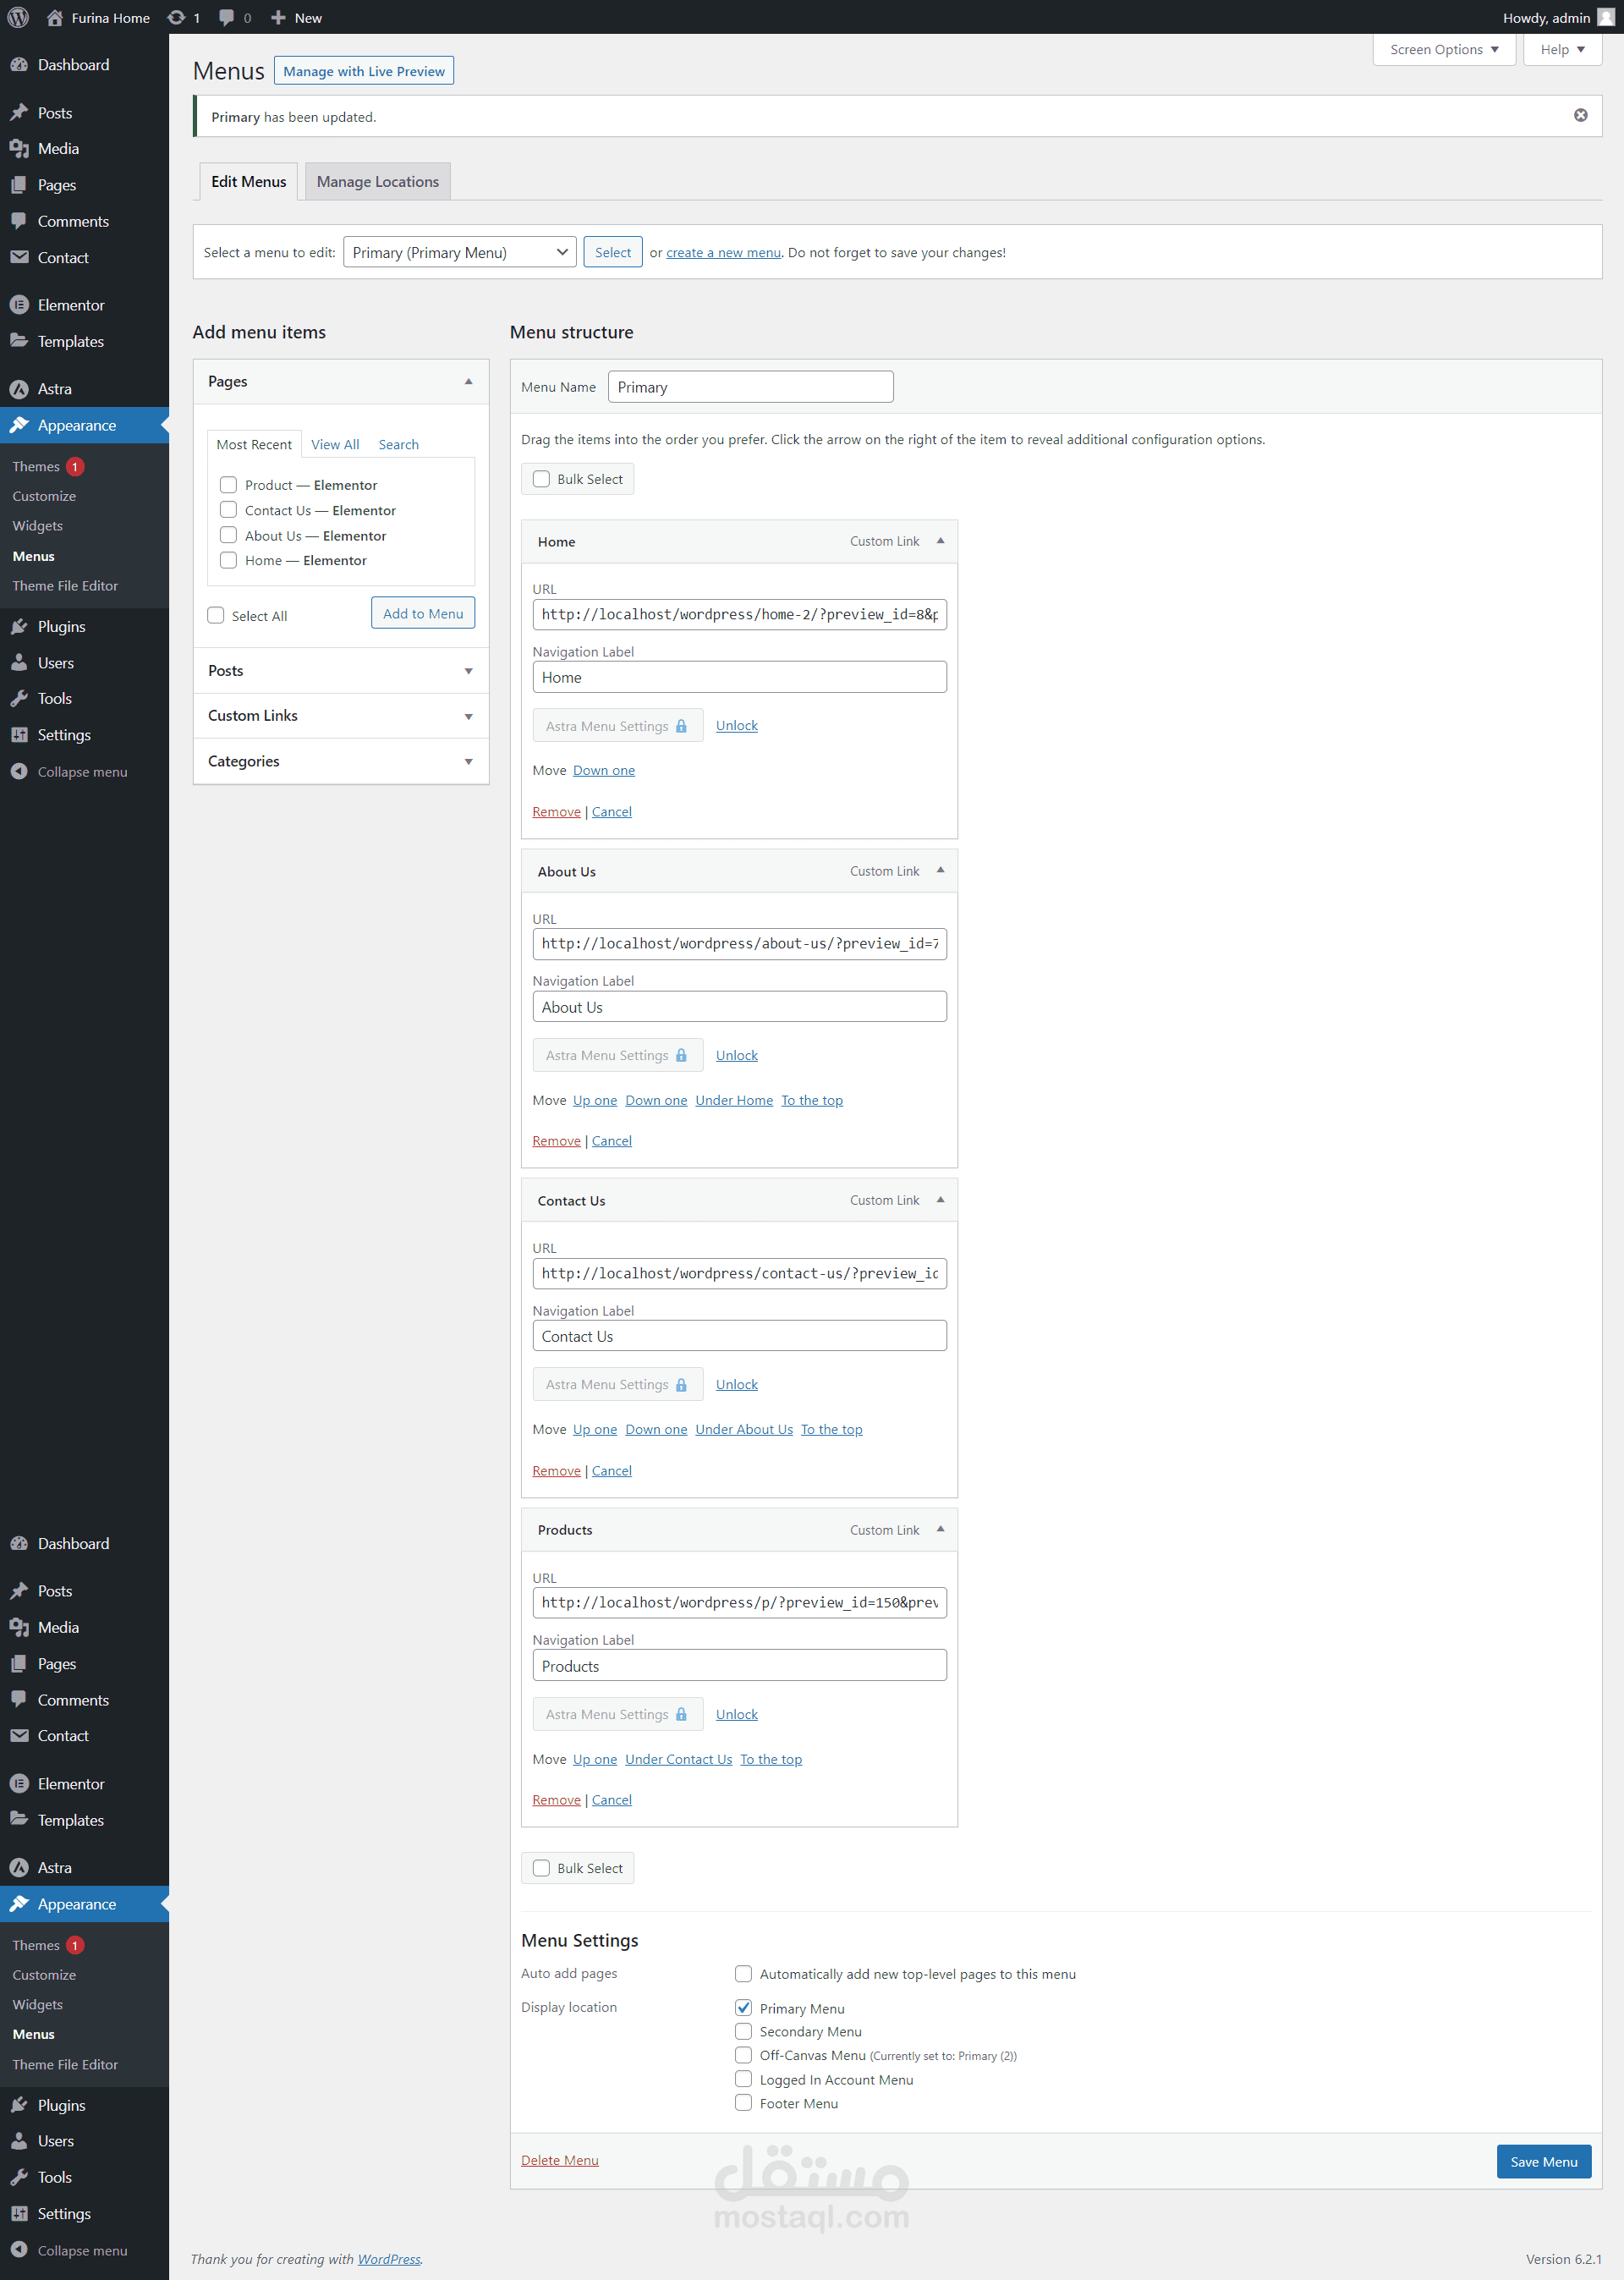Click the Furina Home house icon
1624x2280 pixels.
[55, 17]
